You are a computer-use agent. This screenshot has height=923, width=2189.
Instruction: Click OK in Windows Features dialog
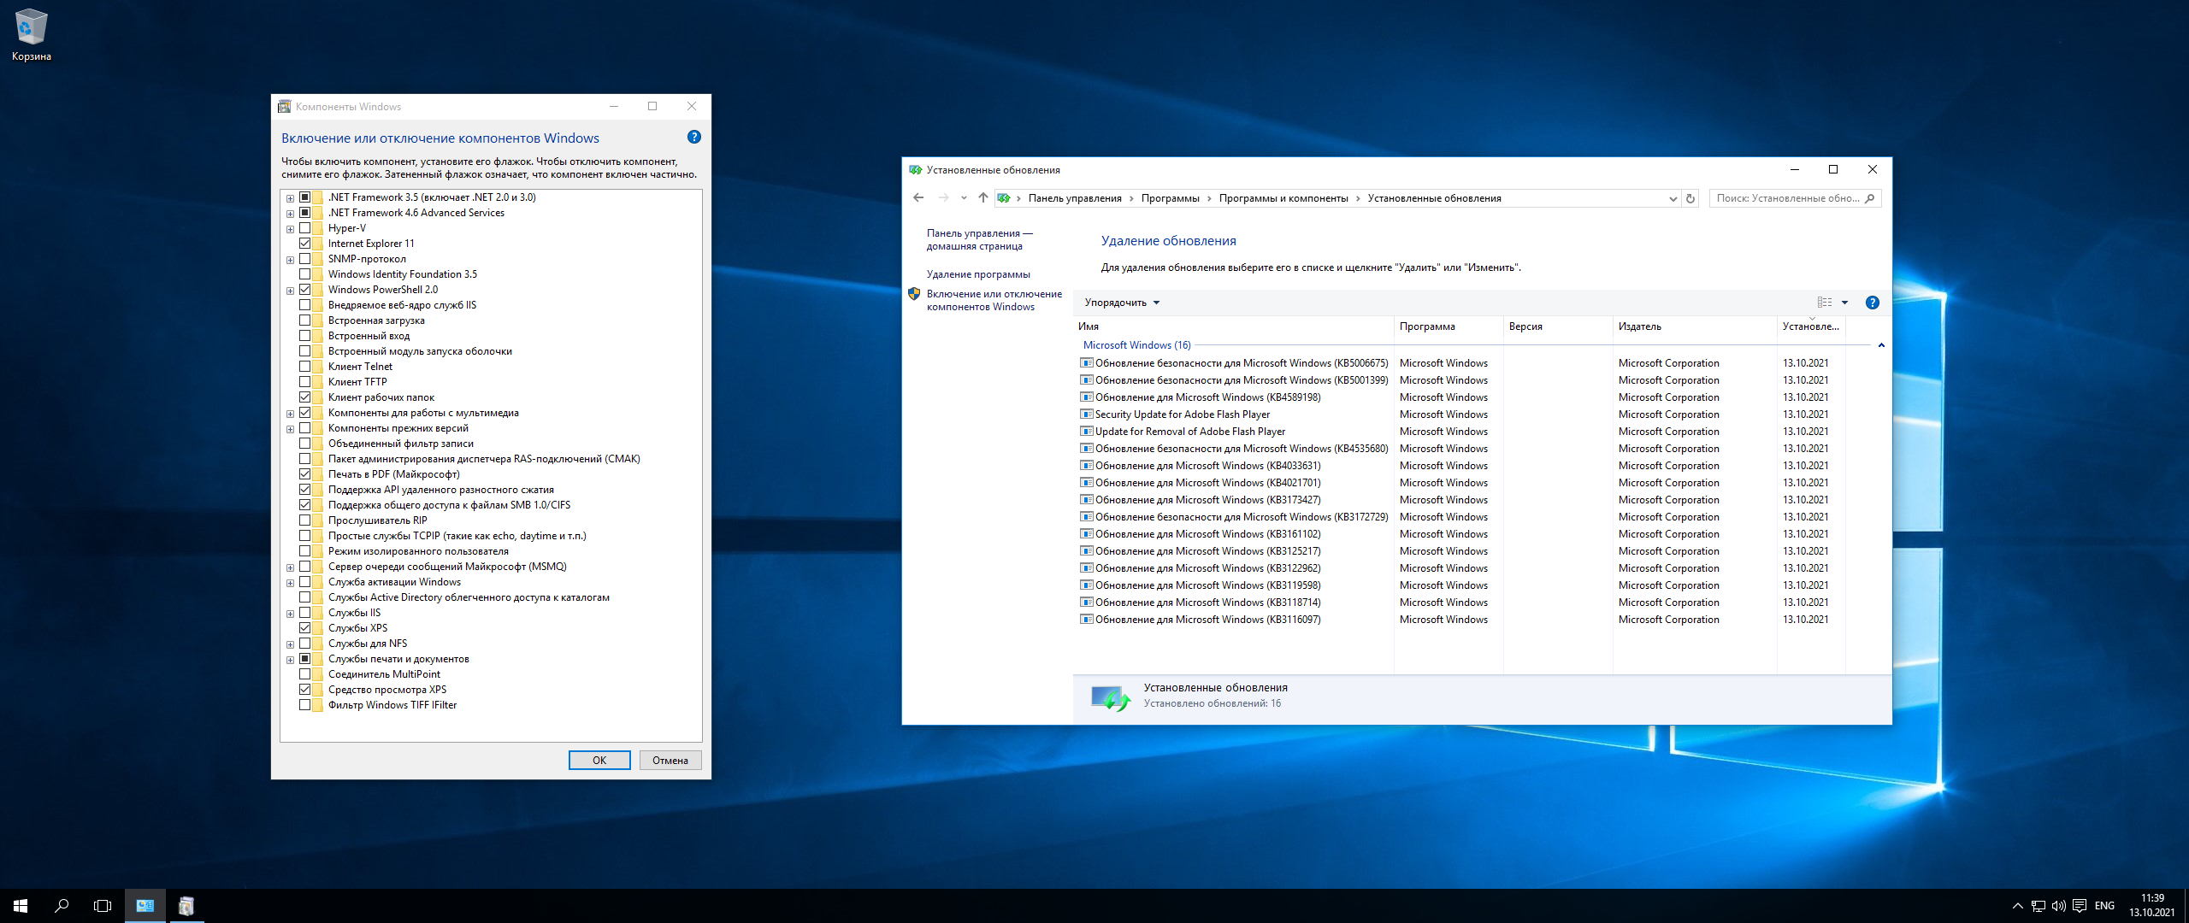[x=599, y=761]
